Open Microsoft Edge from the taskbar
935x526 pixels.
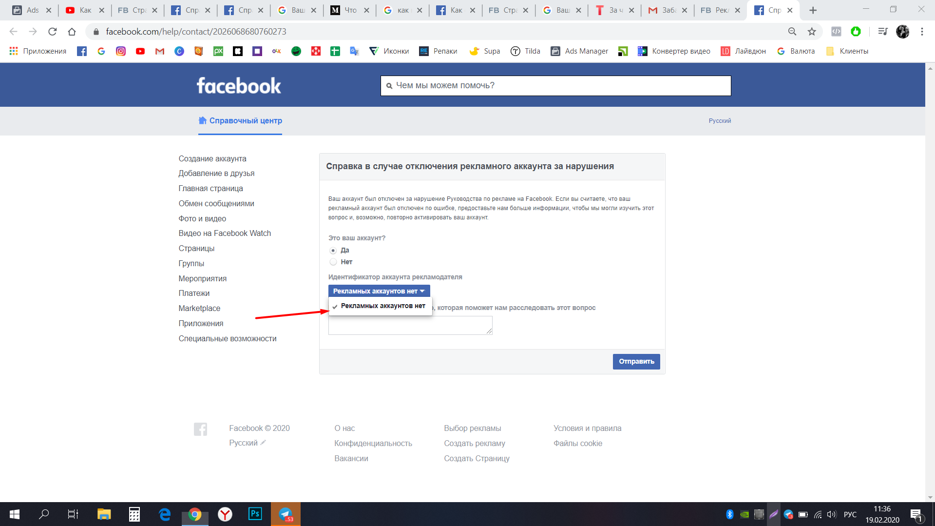point(165,514)
